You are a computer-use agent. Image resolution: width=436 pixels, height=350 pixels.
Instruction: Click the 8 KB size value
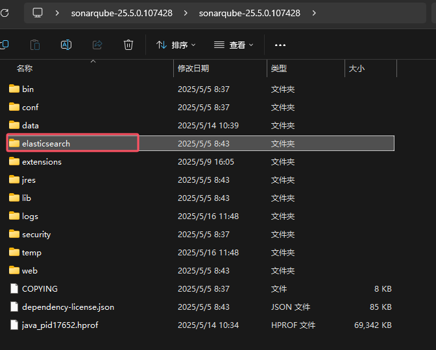(x=383, y=289)
